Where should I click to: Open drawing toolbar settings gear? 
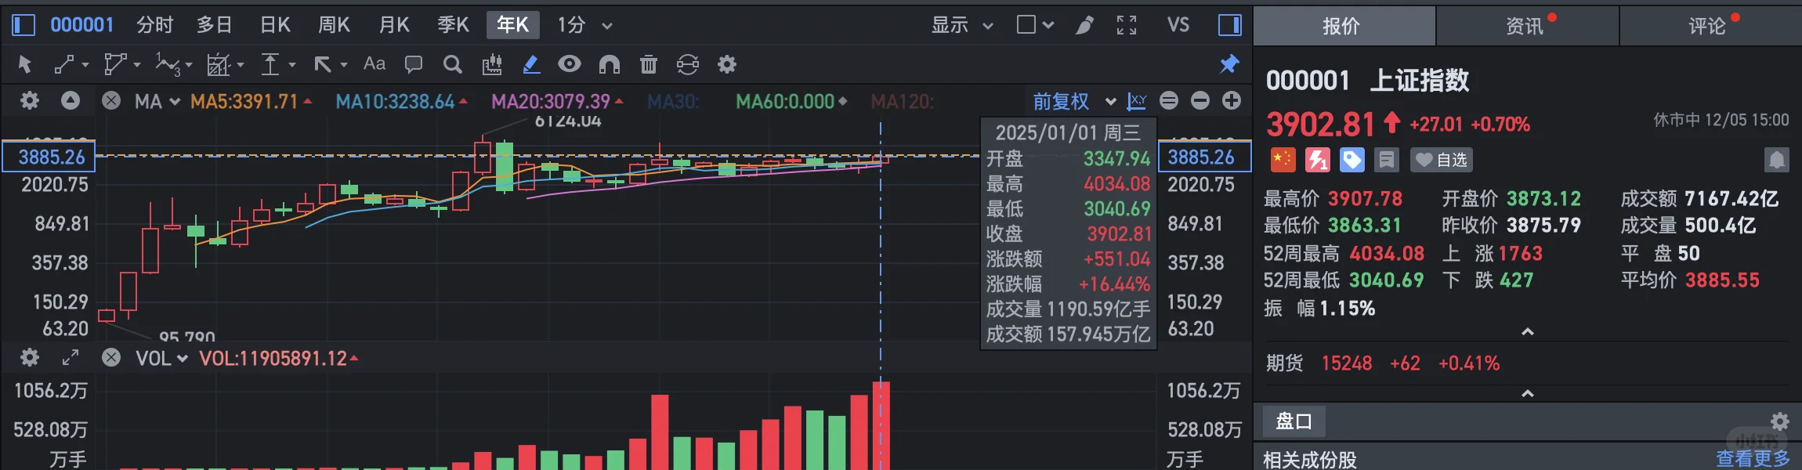pyautogui.click(x=727, y=64)
